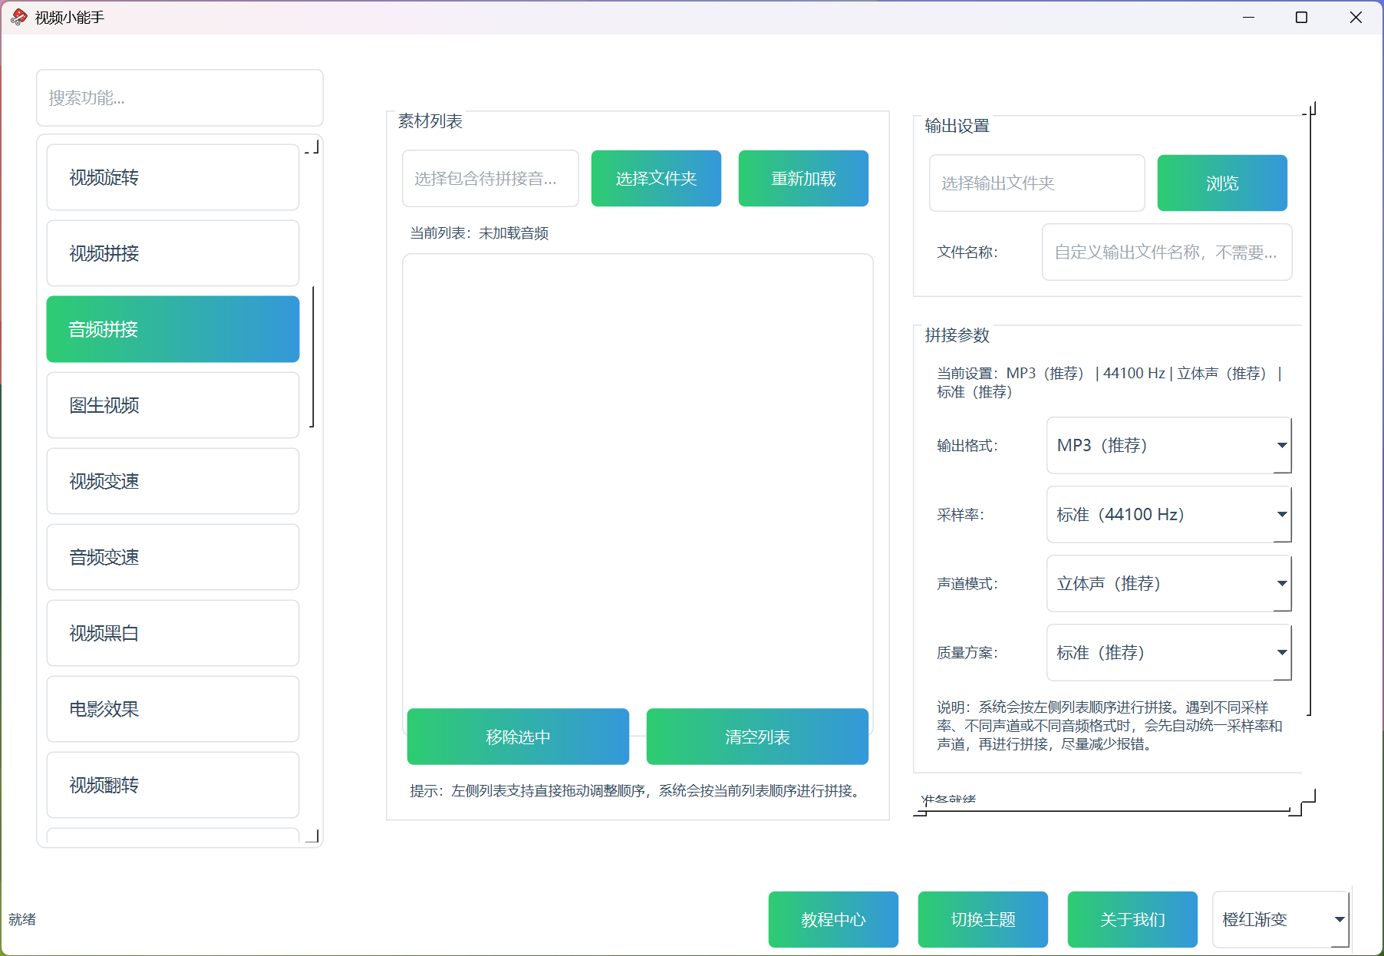1384x956 pixels.
Task: Open the 音频变速 function
Action: pyautogui.click(x=173, y=557)
